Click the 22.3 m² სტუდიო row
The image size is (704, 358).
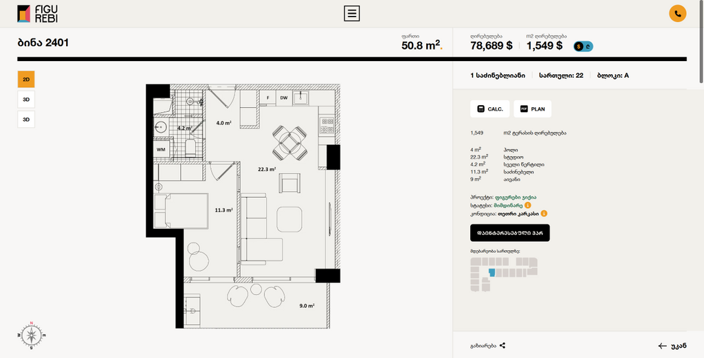point(497,157)
